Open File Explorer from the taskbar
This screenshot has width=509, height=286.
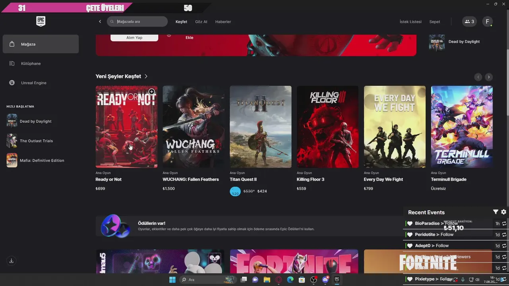coord(267,280)
